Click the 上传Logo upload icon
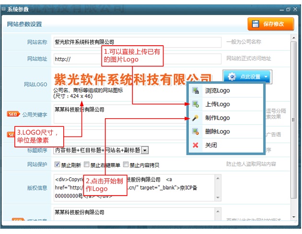 tap(195, 104)
